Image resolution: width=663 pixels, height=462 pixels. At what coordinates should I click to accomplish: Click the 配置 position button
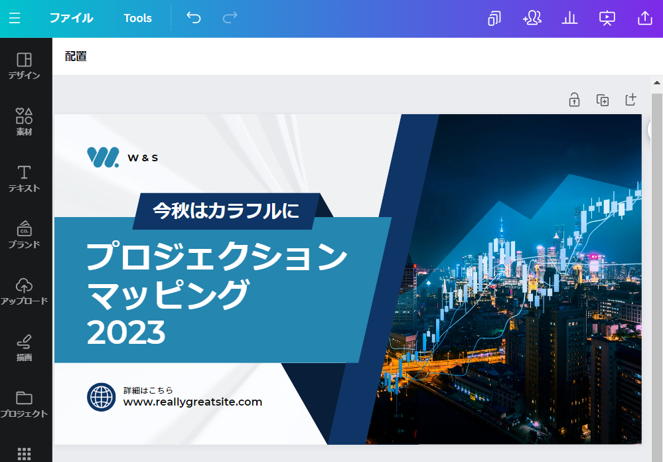tap(76, 56)
